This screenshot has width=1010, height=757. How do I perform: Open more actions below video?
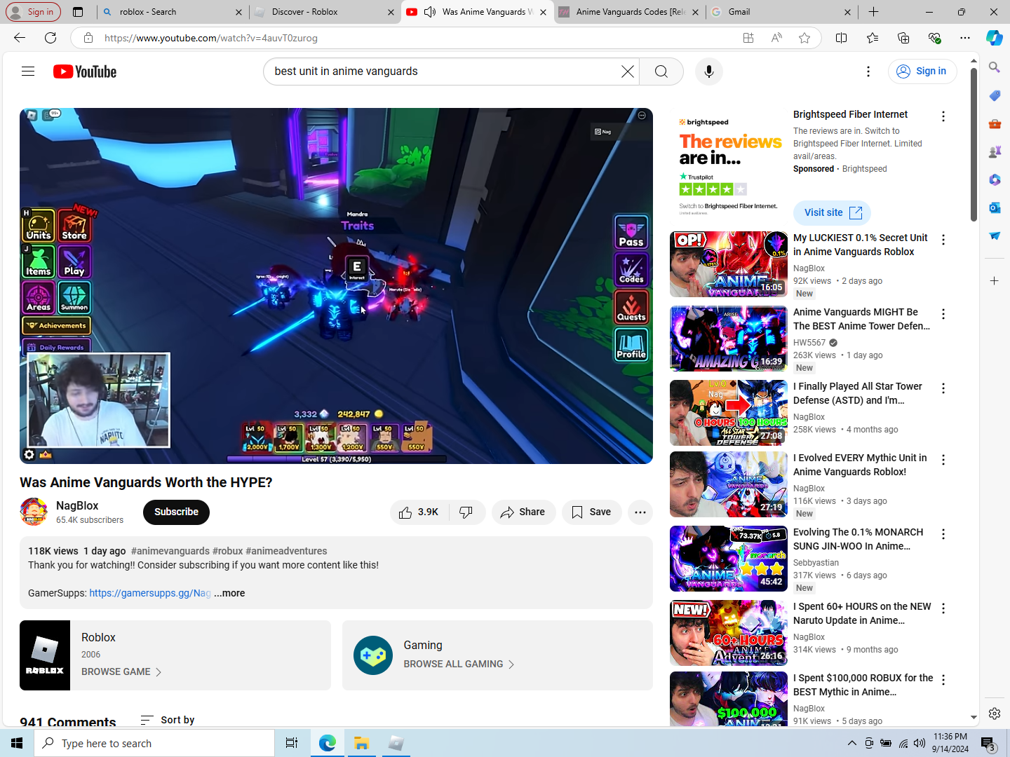(640, 512)
